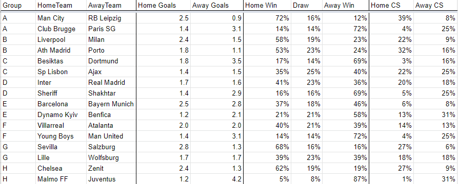Select the Malmo FF cell
The image size is (458, 184).
click(x=61, y=179)
